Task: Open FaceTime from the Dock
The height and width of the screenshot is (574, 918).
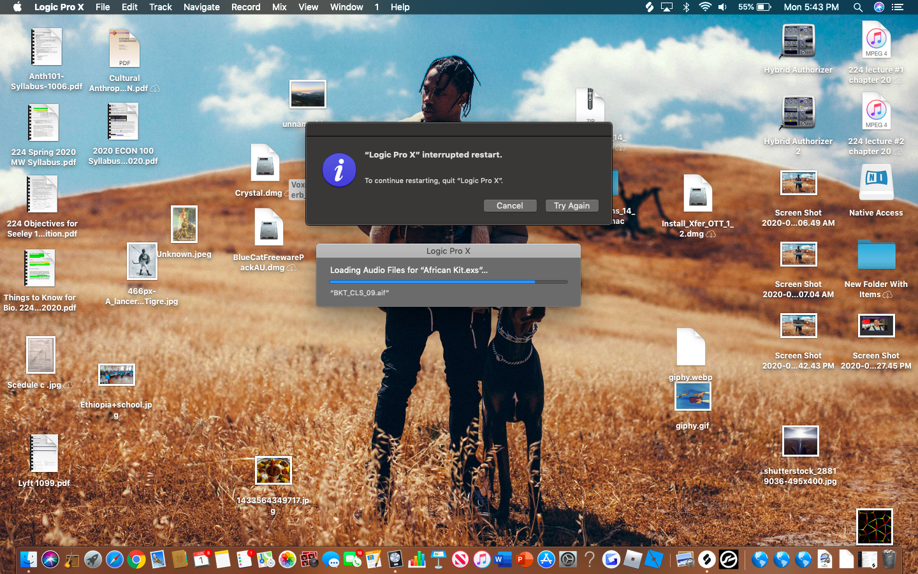Action: click(353, 559)
